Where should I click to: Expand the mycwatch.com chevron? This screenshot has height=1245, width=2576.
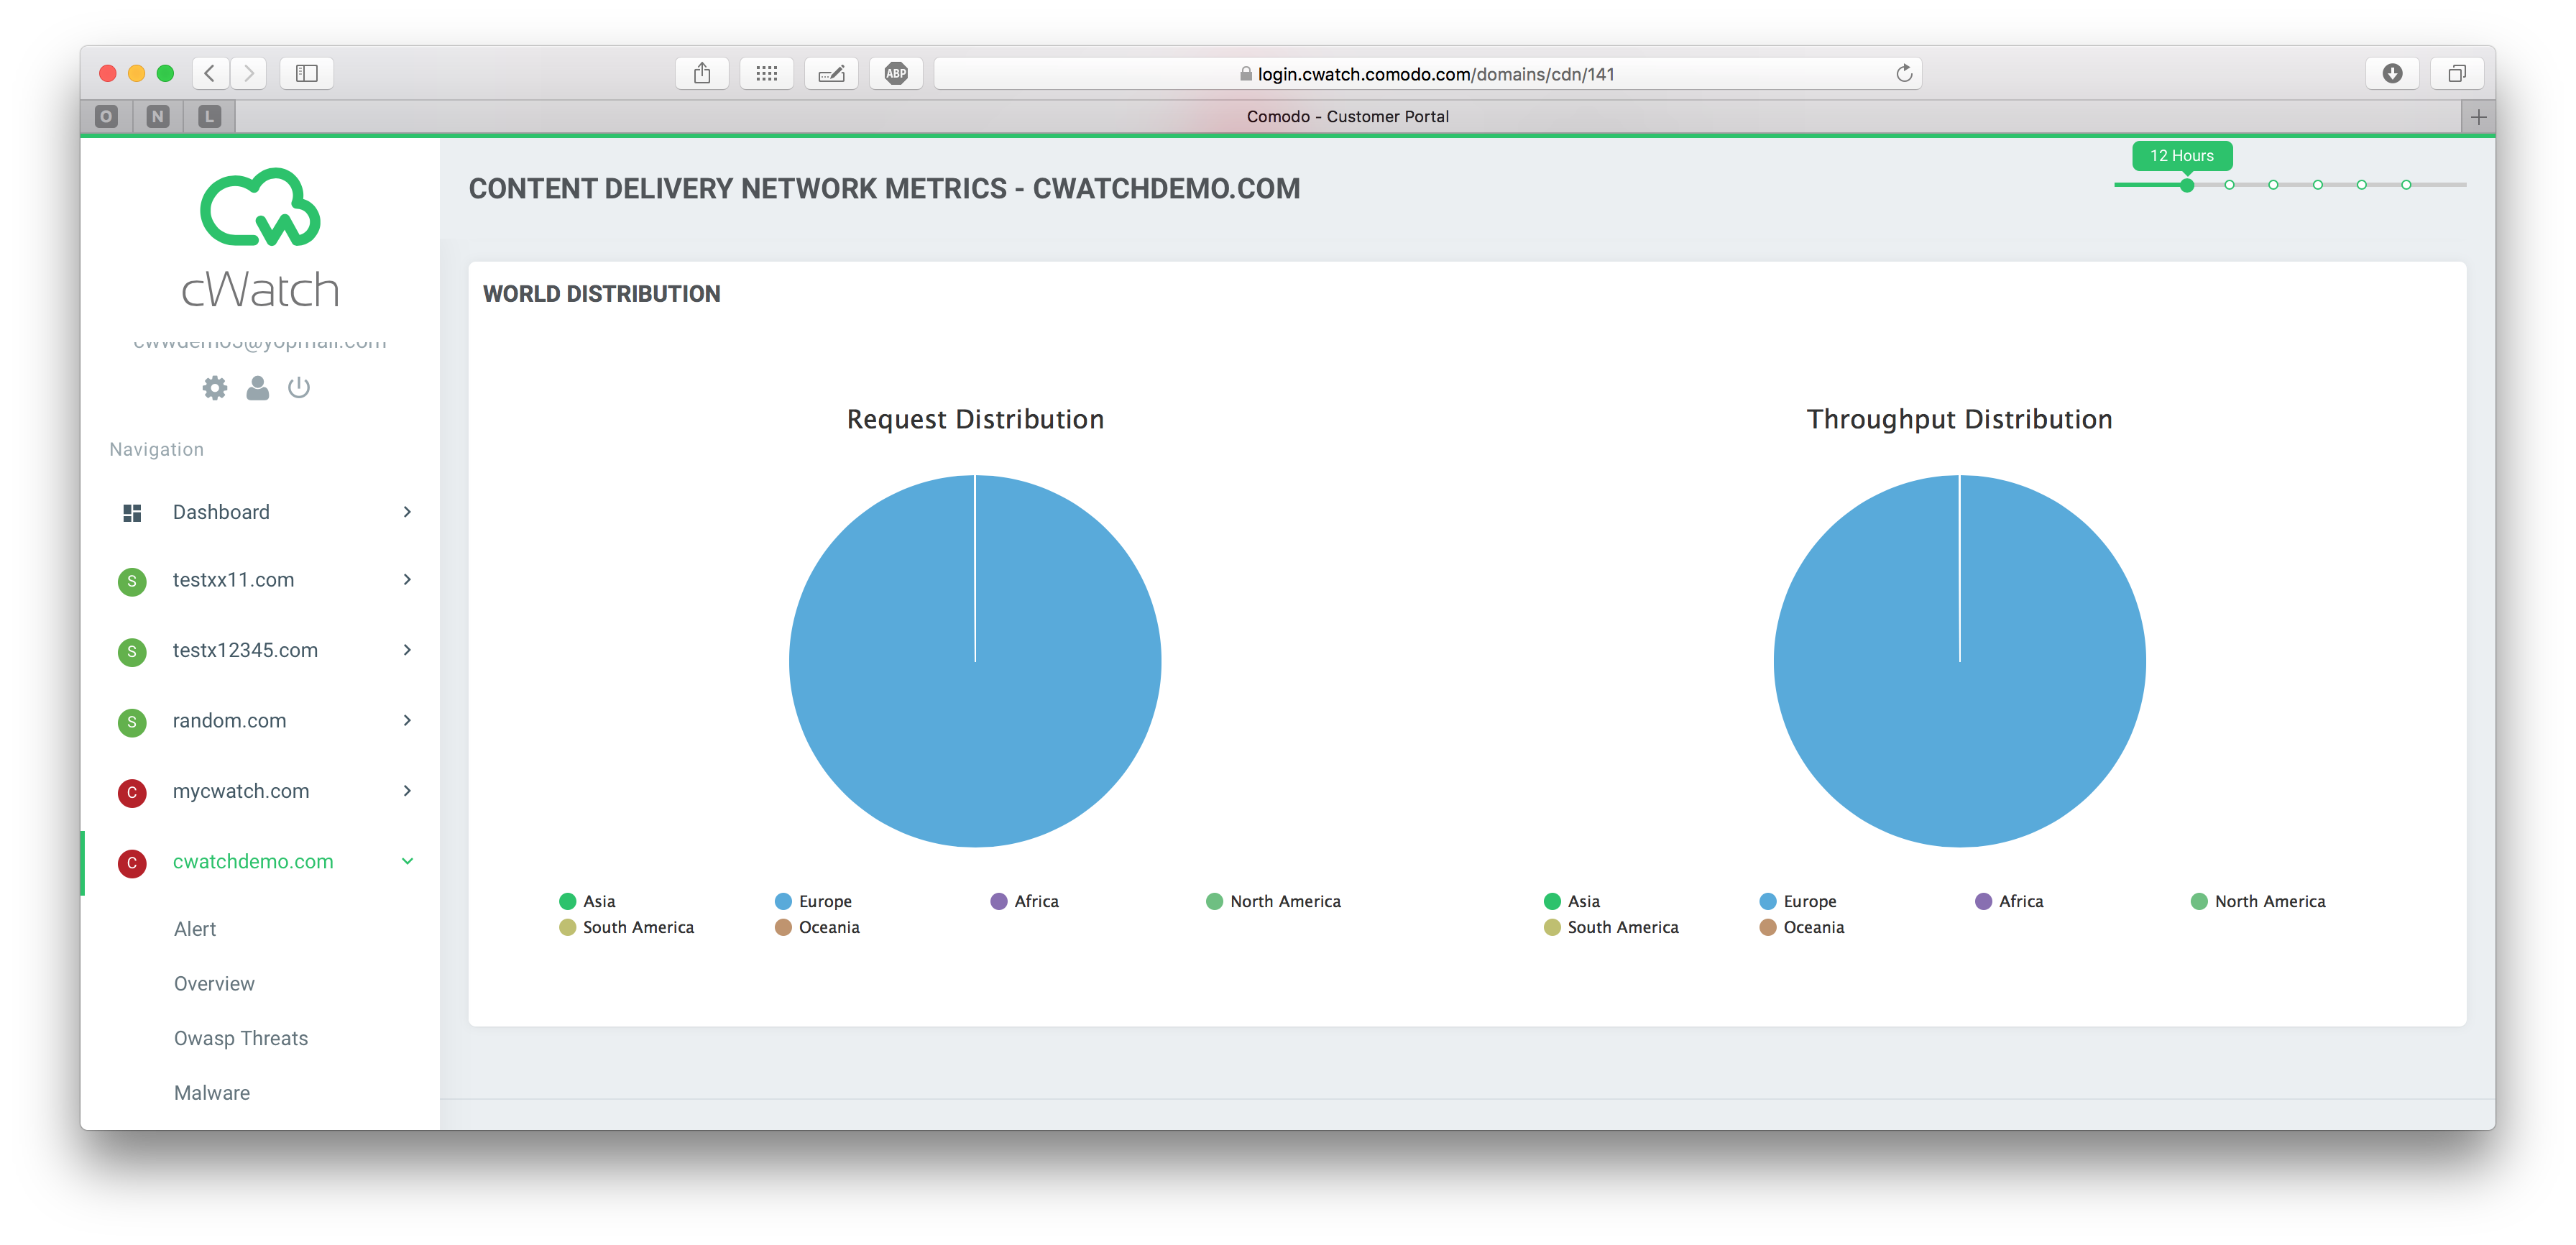pos(407,791)
